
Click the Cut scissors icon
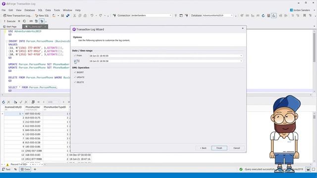(75, 15)
